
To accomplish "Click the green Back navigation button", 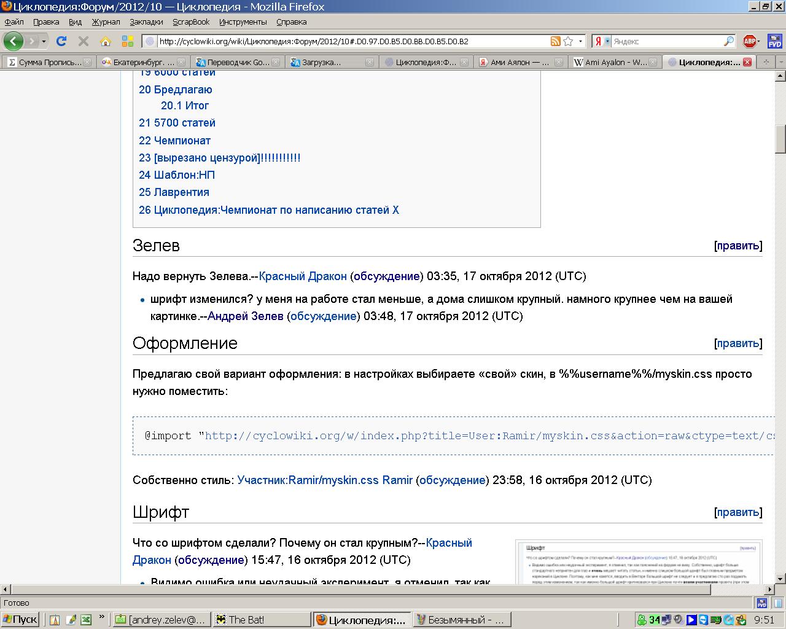I will click(14, 41).
